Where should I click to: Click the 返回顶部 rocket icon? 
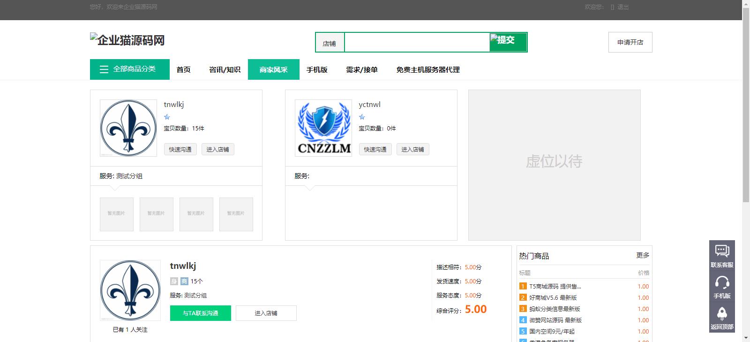tap(722, 313)
